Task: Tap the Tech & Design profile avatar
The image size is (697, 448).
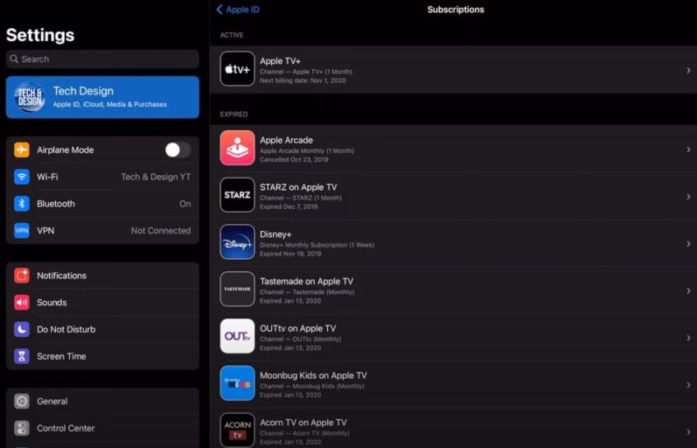Action: click(x=30, y=97)
